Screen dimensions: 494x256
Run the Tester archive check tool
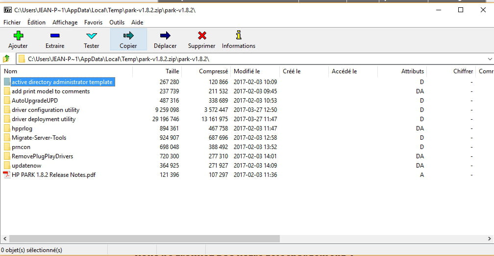point(91,40)
